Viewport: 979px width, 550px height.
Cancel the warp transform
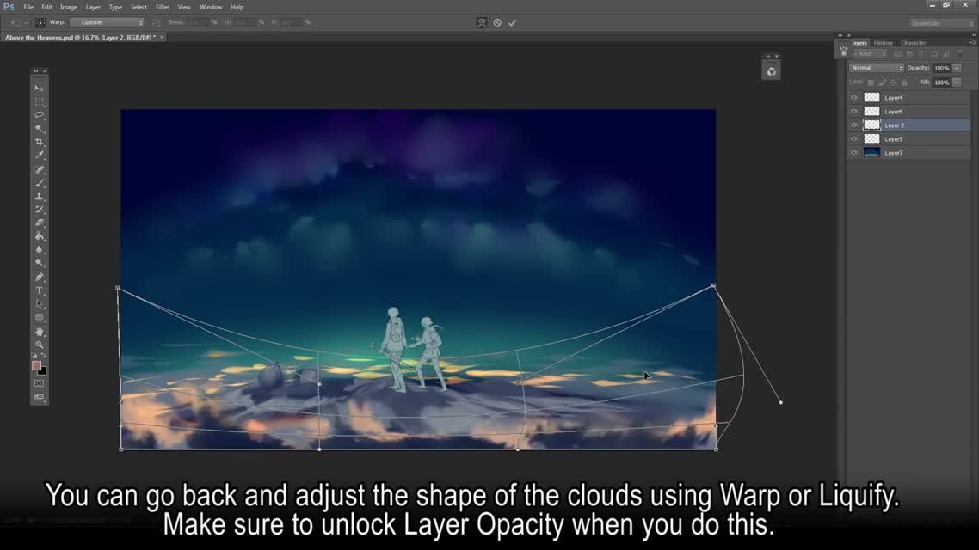click(x=497, y=23)
